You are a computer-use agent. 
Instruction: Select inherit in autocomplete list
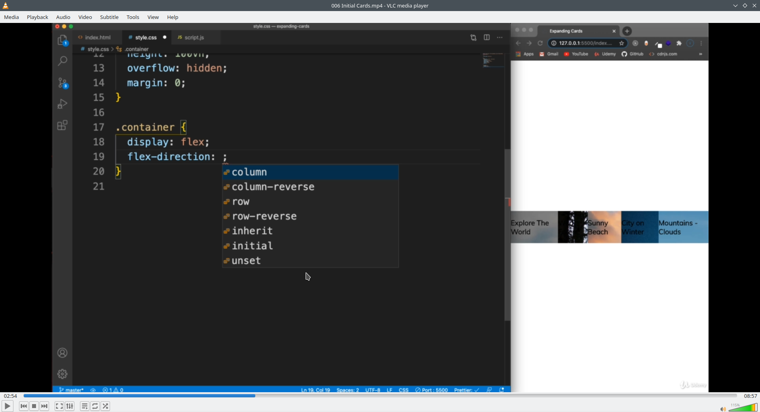310,231
